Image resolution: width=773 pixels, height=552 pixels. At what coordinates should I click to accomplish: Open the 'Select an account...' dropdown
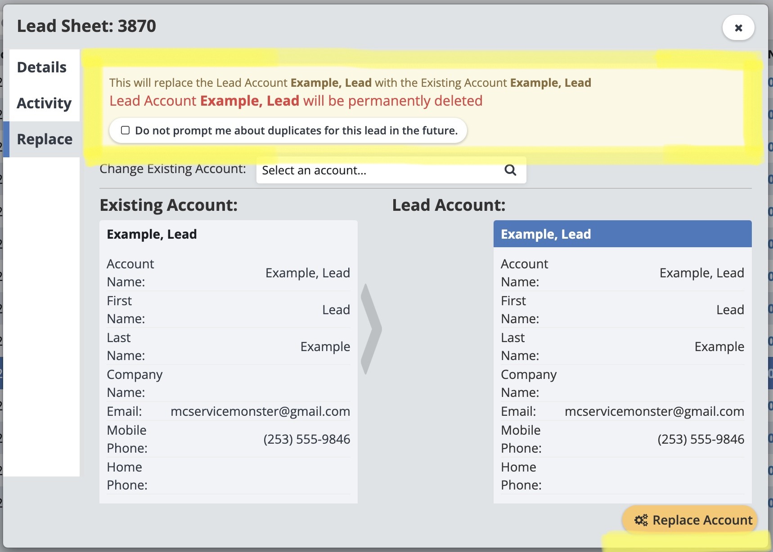point(382,170)
